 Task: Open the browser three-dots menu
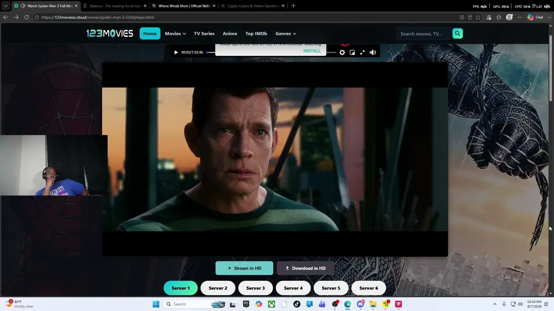519,17
